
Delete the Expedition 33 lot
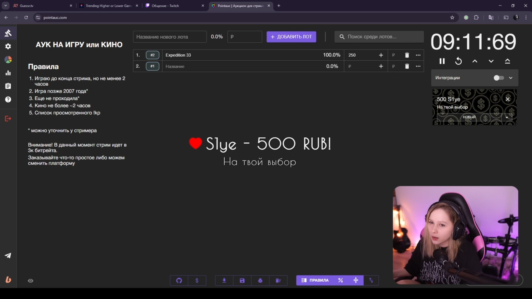(x=407, y=55)
